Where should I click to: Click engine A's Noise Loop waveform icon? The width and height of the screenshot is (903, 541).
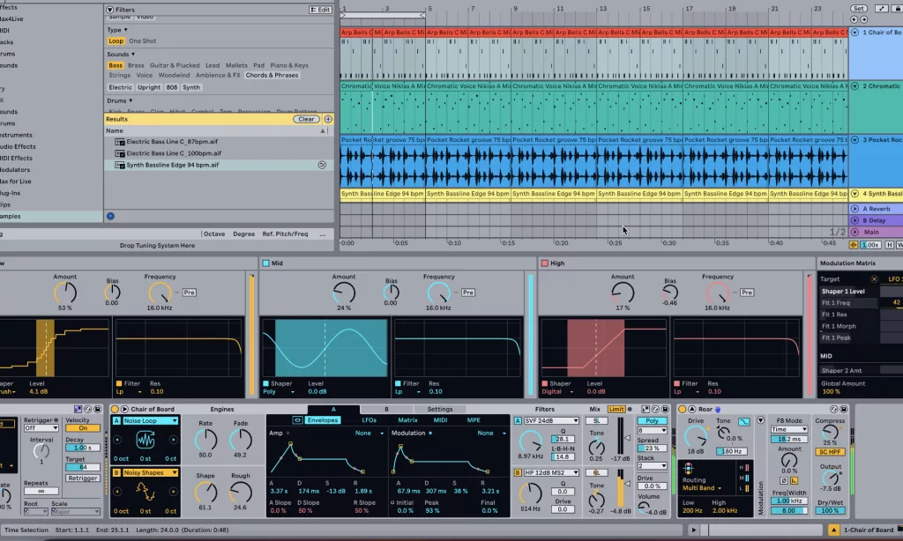(146, 441)
